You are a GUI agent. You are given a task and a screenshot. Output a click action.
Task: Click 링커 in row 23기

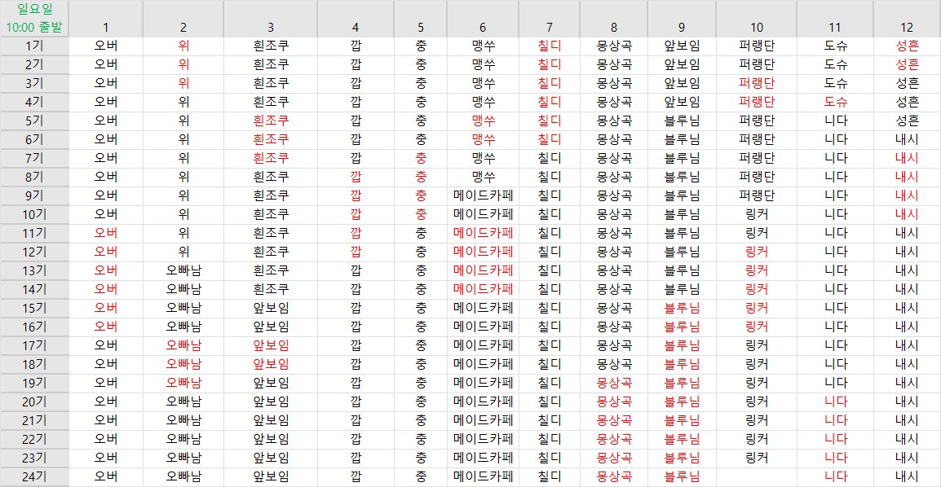click(757, 458)
